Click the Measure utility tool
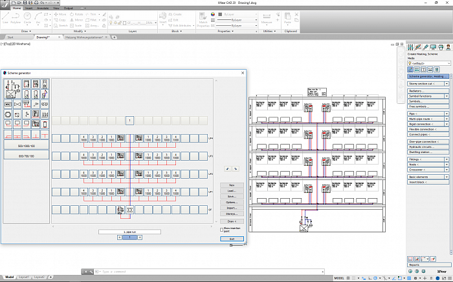 pos(267,18)
